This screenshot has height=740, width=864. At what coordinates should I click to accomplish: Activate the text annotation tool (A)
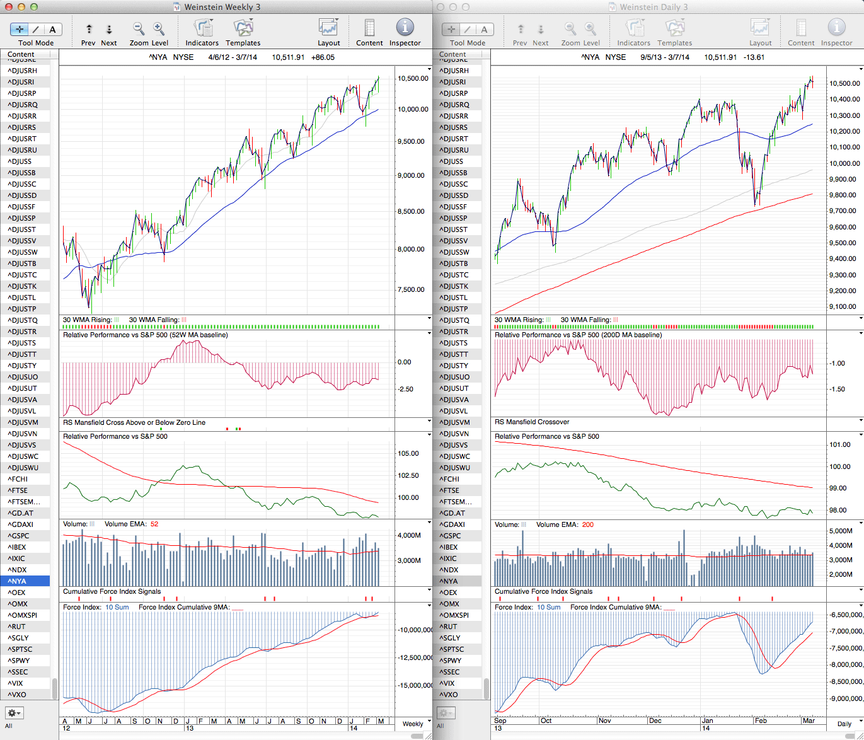coord(52,29)
